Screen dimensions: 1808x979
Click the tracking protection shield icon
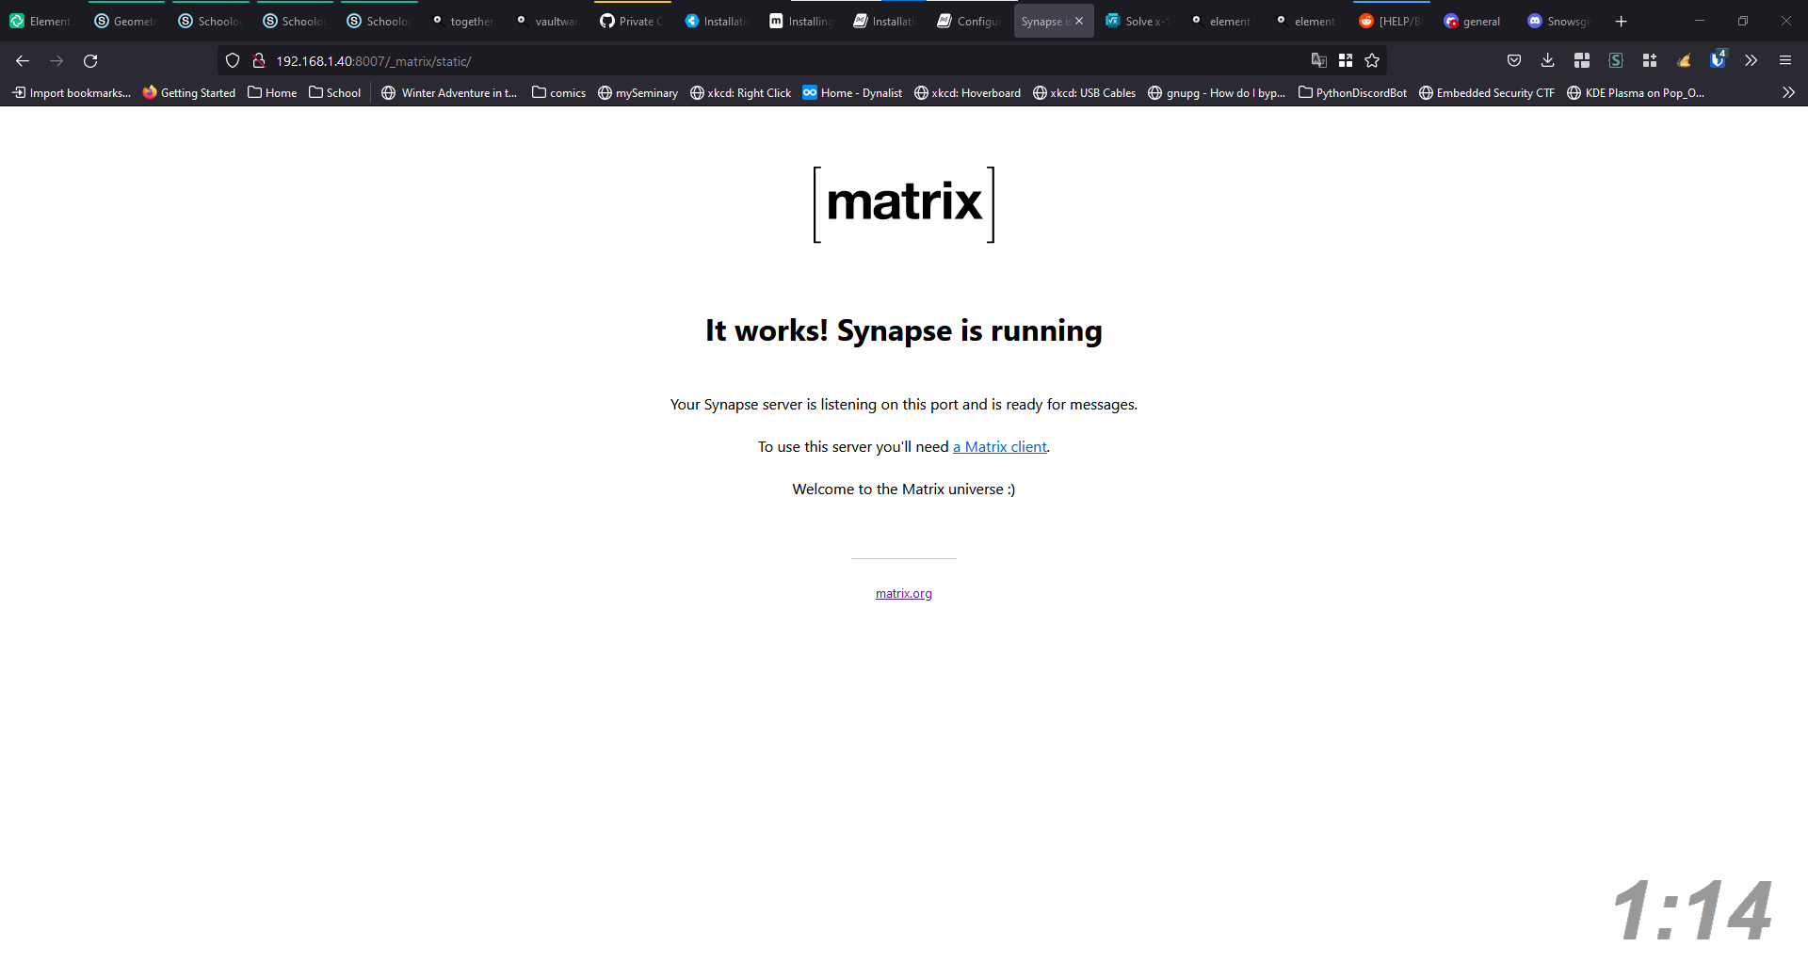(x=233, y=61)
